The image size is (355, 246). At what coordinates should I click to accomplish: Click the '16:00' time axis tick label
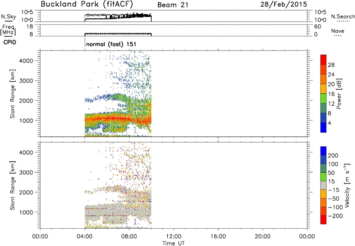[218, 237]
